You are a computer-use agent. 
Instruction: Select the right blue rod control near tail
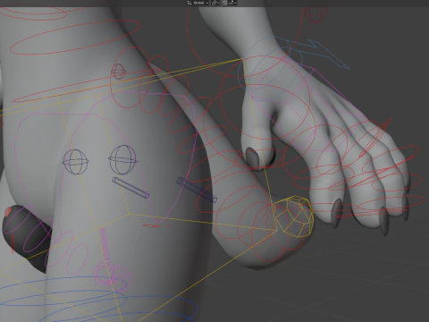(197, 190)
